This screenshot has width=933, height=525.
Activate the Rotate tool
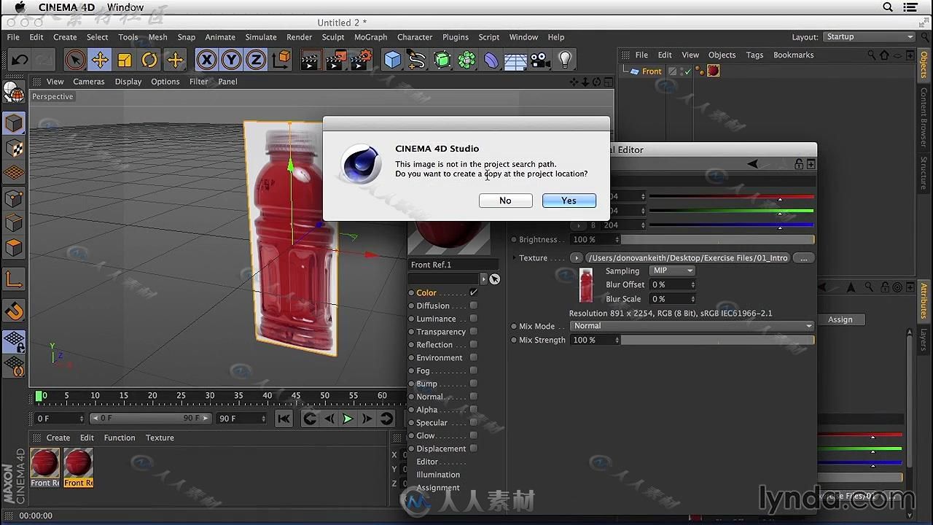[x=149, y=60]
